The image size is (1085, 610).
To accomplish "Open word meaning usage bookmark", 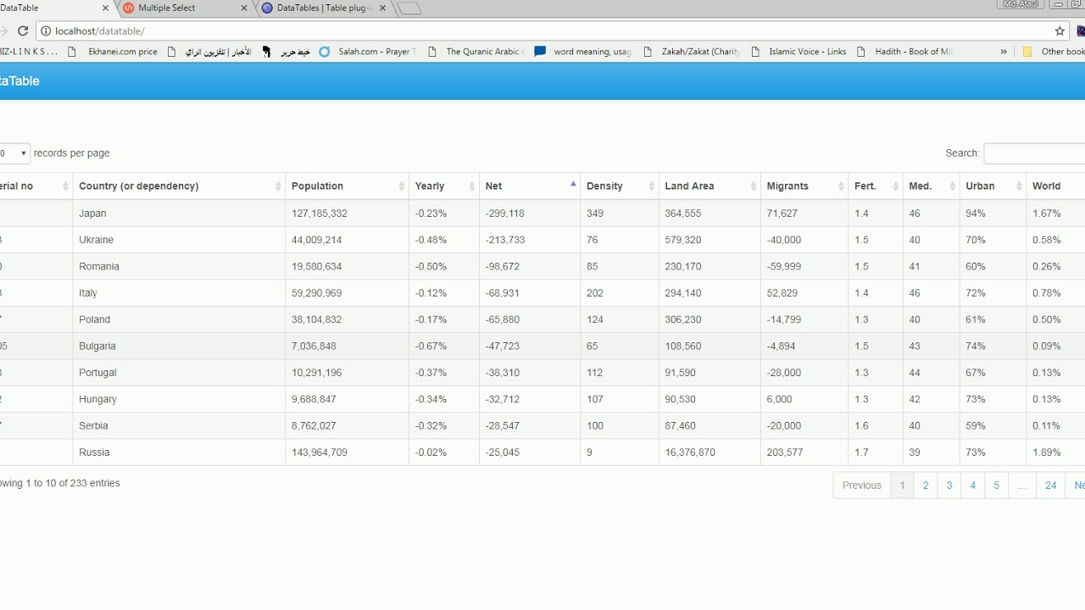I will pos(582,52).
